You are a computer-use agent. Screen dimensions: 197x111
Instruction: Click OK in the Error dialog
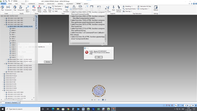tap(98, 57)
